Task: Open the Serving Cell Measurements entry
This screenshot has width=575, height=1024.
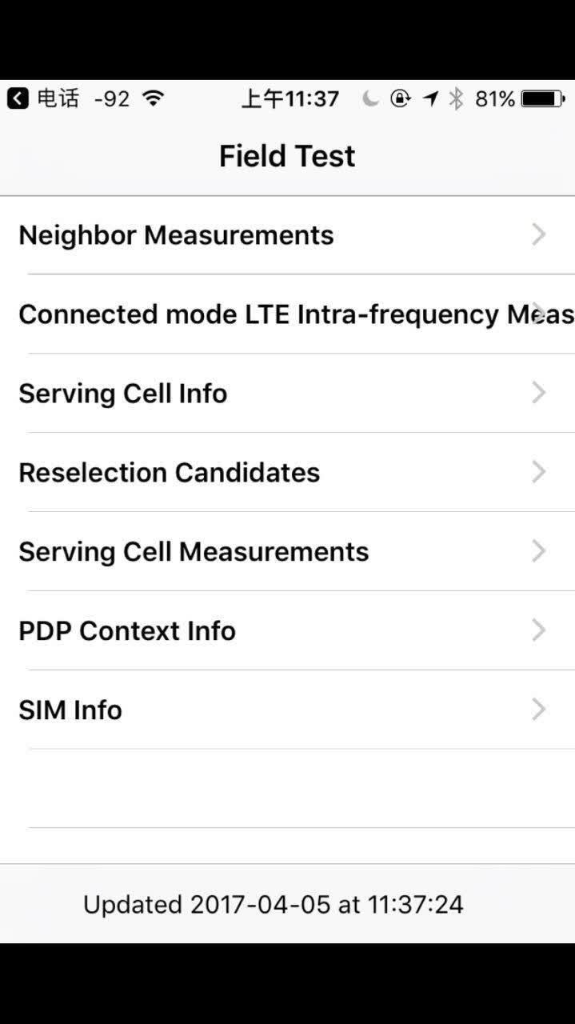Action: point(288,551)
